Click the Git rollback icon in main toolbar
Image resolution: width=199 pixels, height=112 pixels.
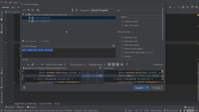[187, 7]
